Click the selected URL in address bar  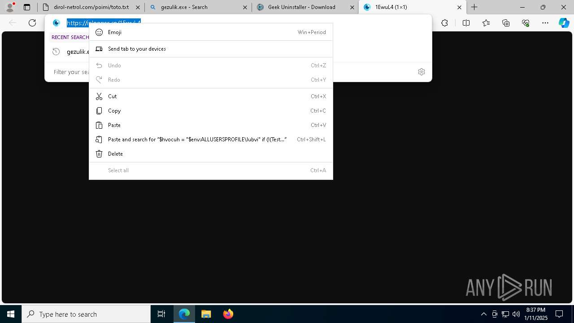pos(104,22)
